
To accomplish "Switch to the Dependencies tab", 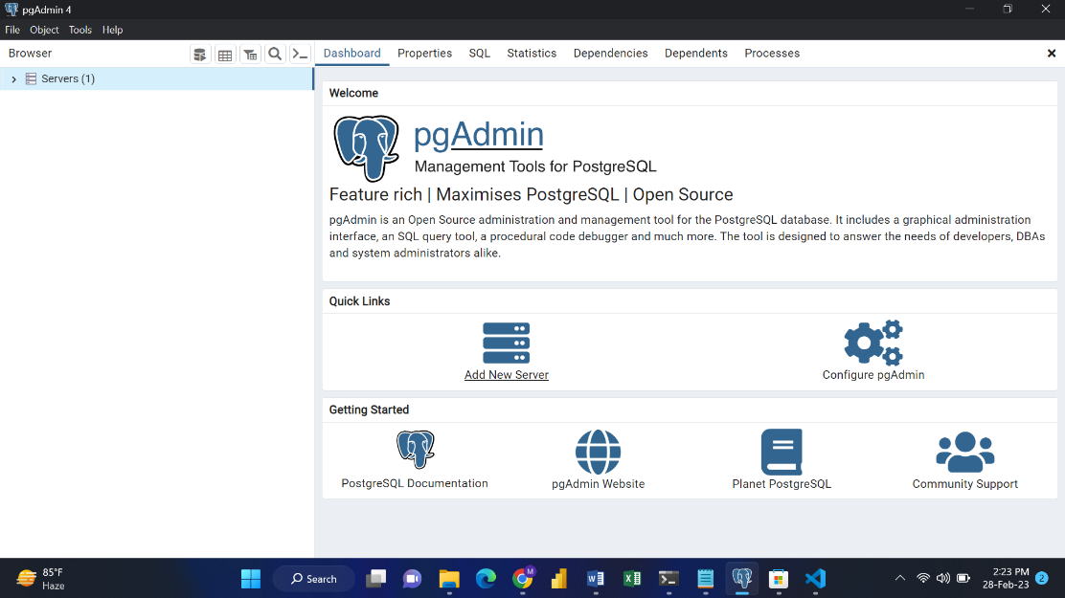I will [x=611, y=53].
